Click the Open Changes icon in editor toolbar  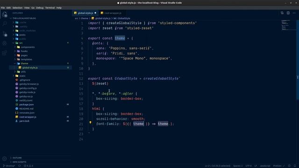282,13
